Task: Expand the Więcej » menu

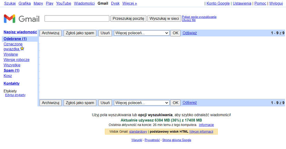Action: click(130, 3)
